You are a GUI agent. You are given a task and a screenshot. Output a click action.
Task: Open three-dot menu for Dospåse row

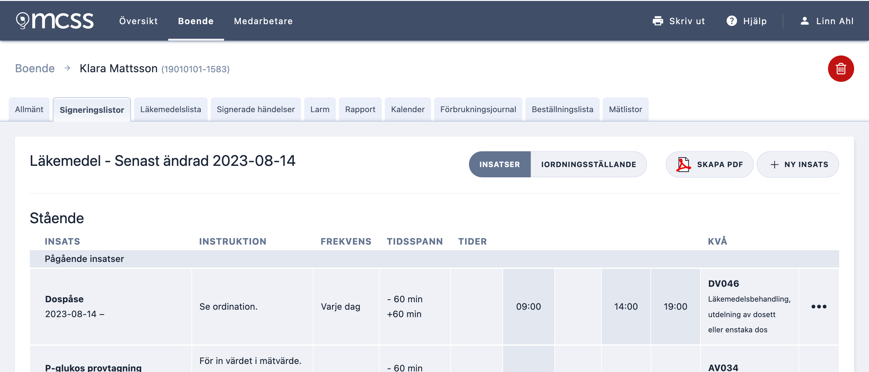[818, 306]
